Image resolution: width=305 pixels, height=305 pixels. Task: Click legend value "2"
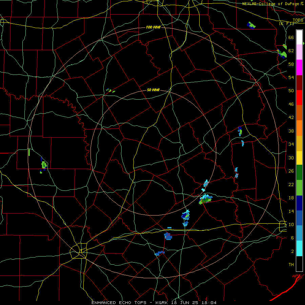click(x=292, y=251)
